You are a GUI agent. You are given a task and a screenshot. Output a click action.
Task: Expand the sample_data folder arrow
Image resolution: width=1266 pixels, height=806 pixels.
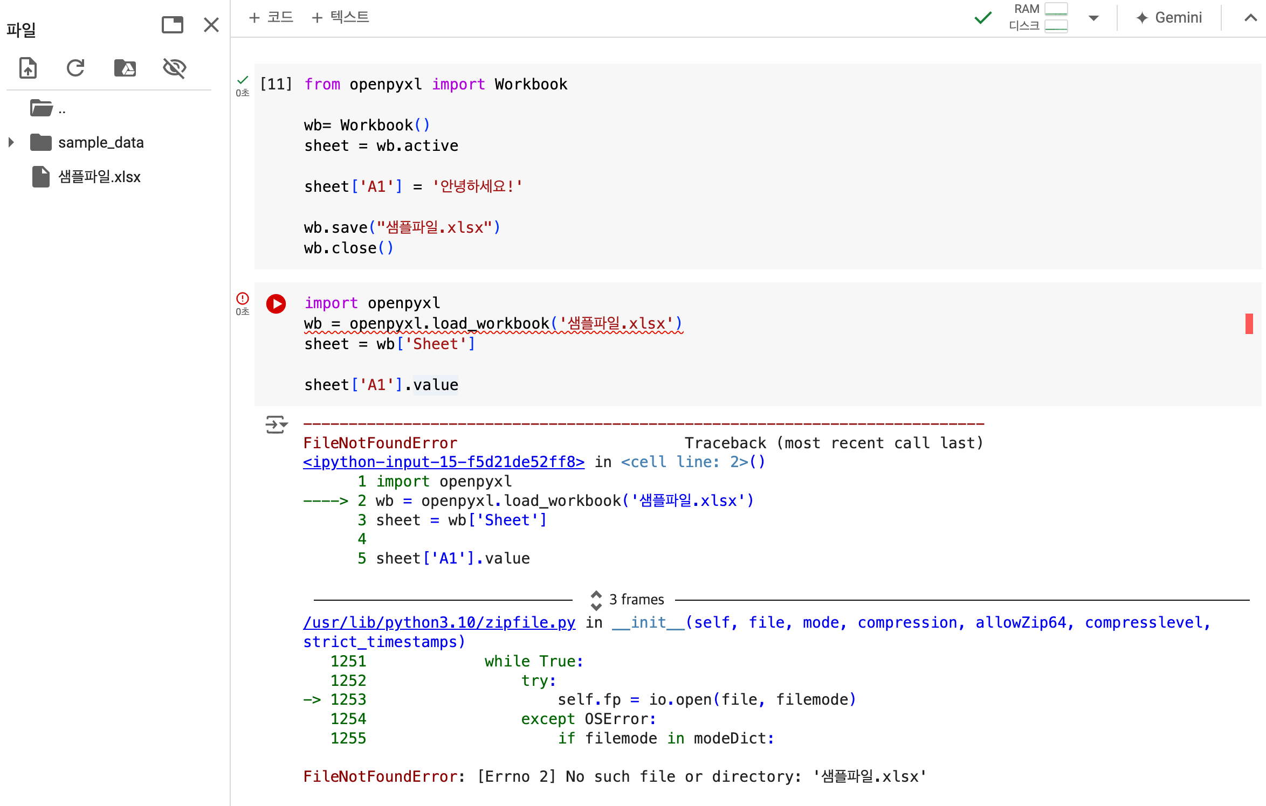click(x=11, y=142)
